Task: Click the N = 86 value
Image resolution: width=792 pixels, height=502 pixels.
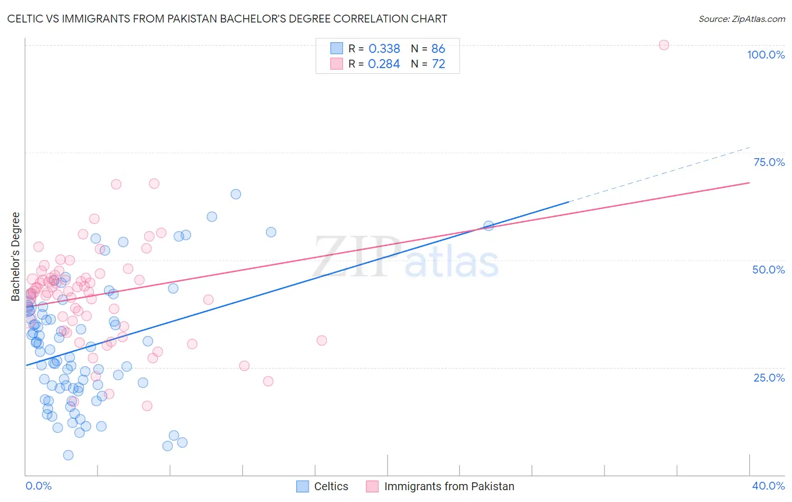Action: (428, 48)
